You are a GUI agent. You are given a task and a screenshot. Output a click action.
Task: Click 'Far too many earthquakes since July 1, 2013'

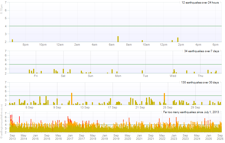(x=191, y=112)
